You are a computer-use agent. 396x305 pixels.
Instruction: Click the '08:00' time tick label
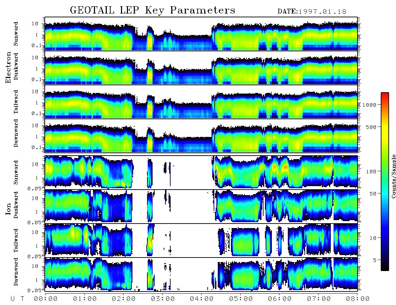[358, 299]
